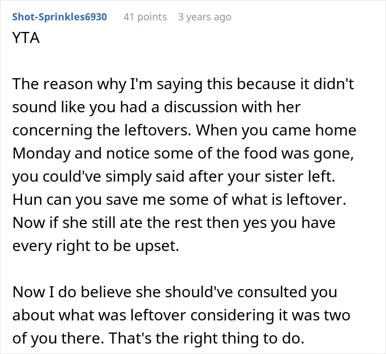This screenshot has width=386, height=354.
Task: Click the line starting 'about what was leftover'
Action: click(x=181, y=315)
